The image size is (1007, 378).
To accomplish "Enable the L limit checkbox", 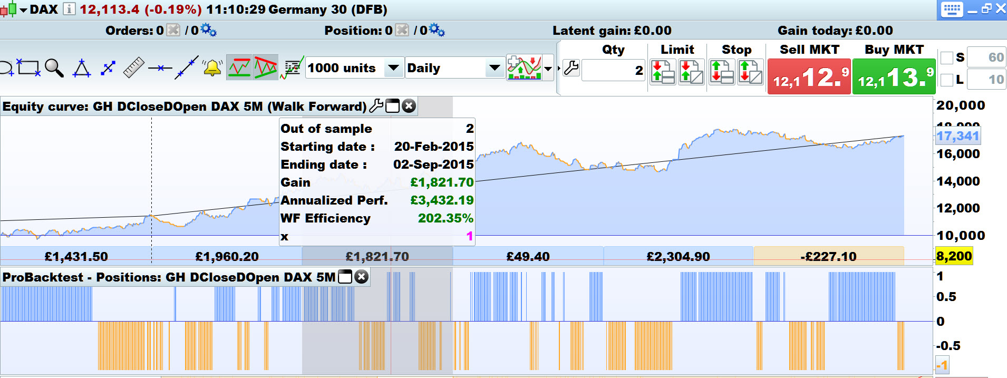I will pyautogui.click(x=947, y=80).
